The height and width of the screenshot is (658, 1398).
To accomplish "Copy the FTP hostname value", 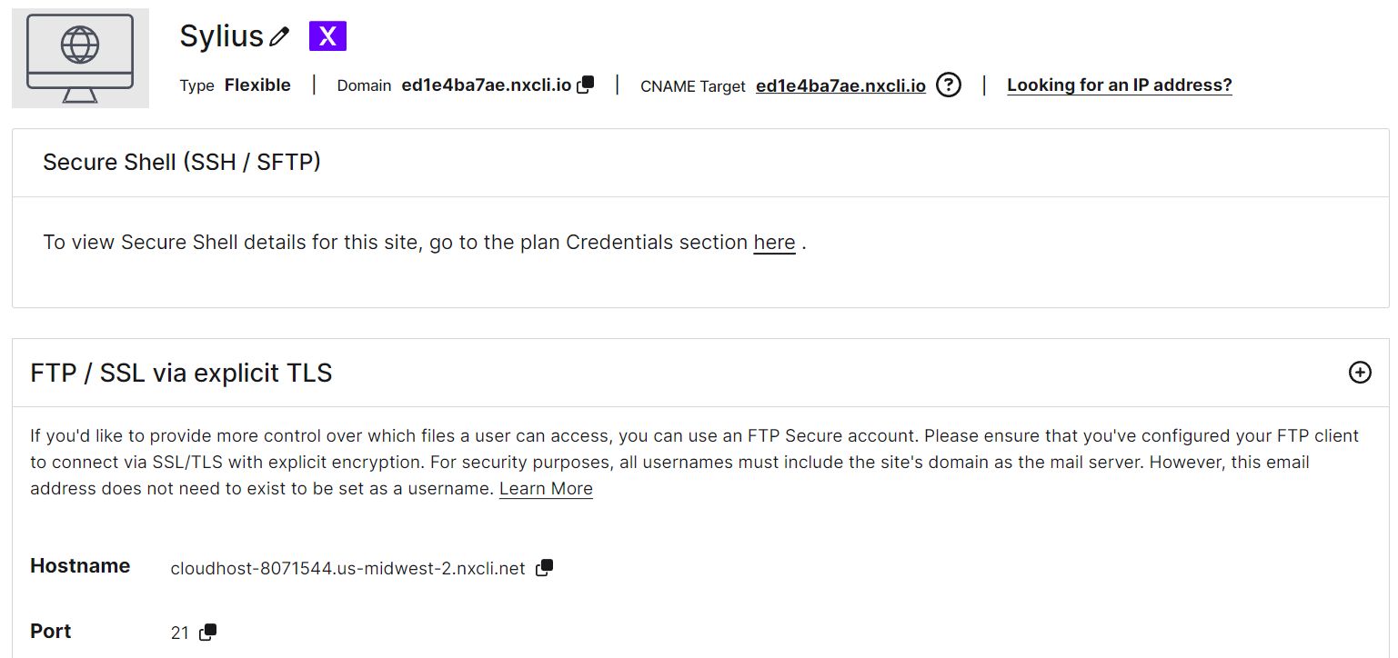I will point(545,565).
